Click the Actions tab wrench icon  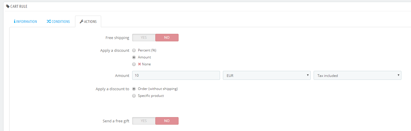point(81,21)
